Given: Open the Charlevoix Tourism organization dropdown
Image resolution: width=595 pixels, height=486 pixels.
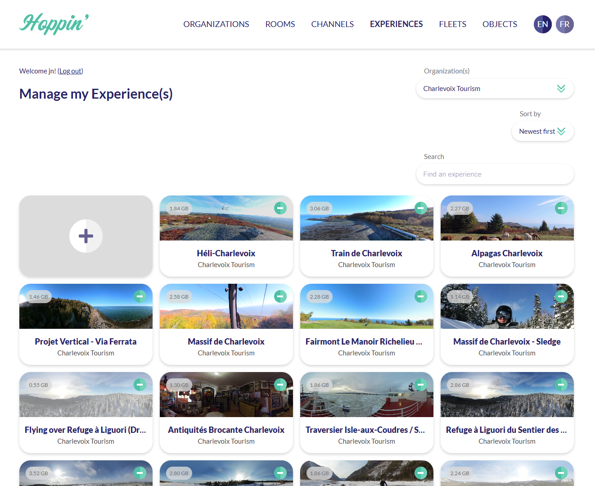Looking at the screenshot, I should coord(495,89).
